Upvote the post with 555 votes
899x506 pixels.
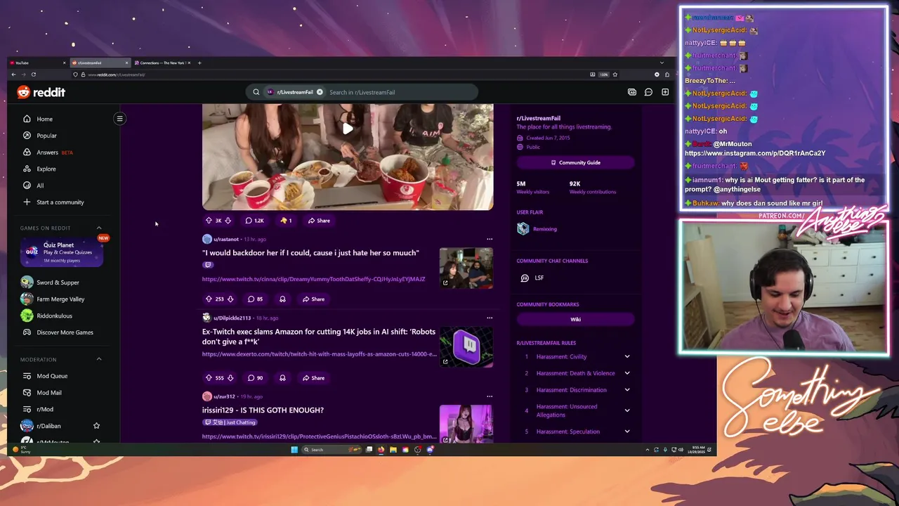tap(209, 378)
